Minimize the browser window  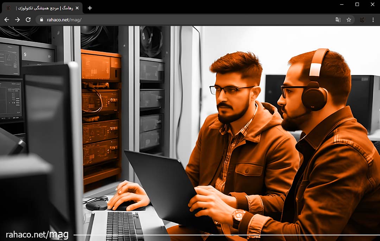click(342, 4)
